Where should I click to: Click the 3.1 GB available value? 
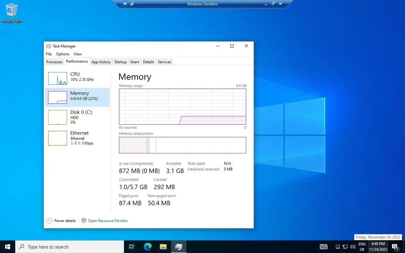175,171
